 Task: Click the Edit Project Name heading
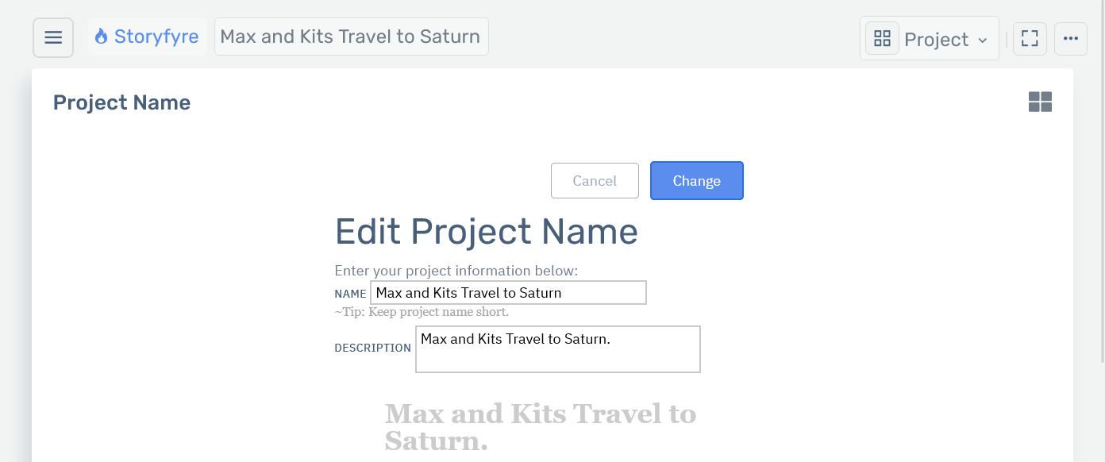click(x=487, y=231)
